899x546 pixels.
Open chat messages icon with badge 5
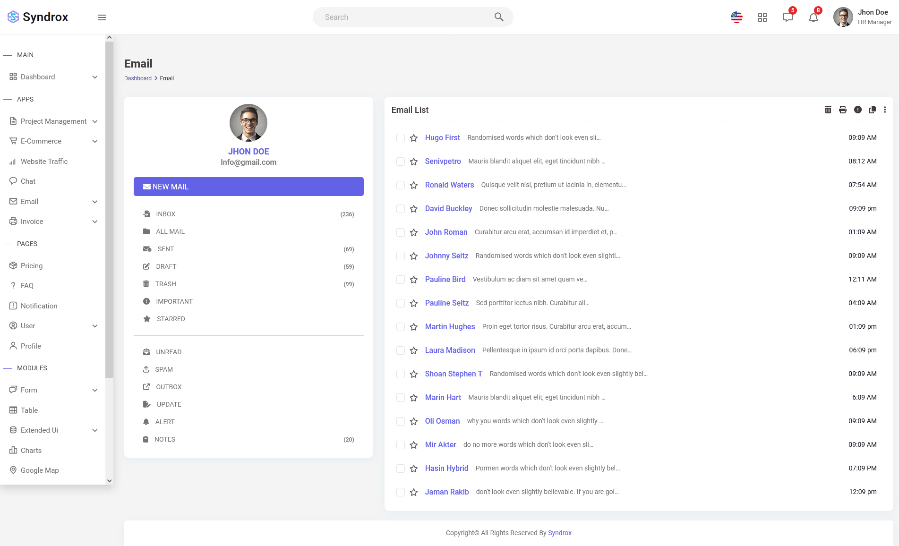click(788, 17)
